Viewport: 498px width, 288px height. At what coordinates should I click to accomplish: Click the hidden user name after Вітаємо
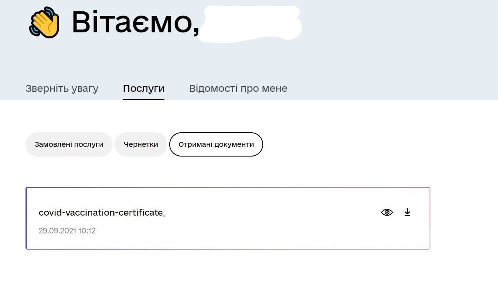[252, 22]
